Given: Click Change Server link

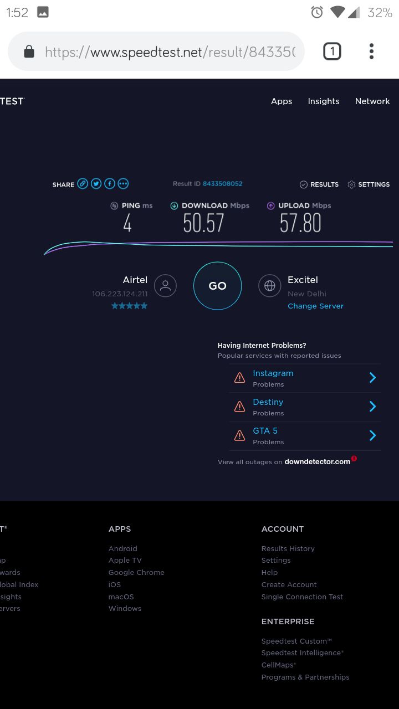Looking at the screenshot, I should pyautogui.click(x=316, y=306).
